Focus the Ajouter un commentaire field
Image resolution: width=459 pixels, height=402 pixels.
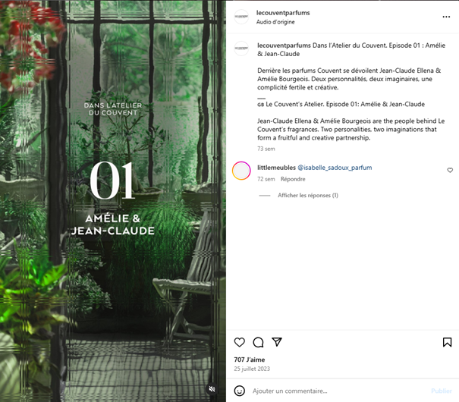tap(340, 391)
